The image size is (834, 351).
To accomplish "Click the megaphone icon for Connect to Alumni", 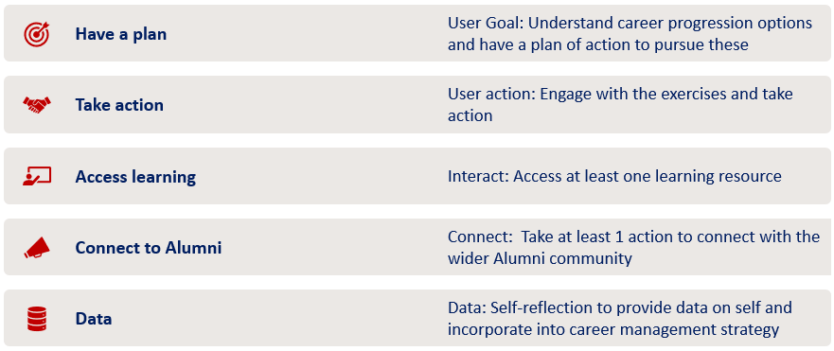I will pos(37,247).
